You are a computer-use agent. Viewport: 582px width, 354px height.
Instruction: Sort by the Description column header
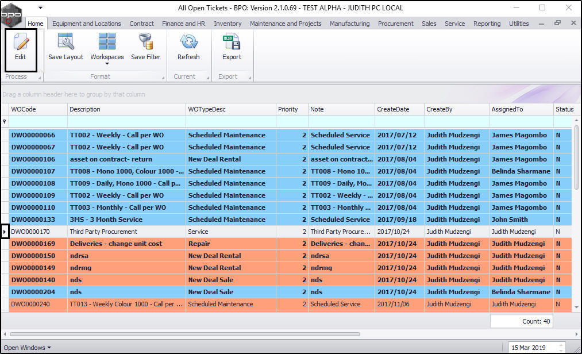tap(126, 109)
